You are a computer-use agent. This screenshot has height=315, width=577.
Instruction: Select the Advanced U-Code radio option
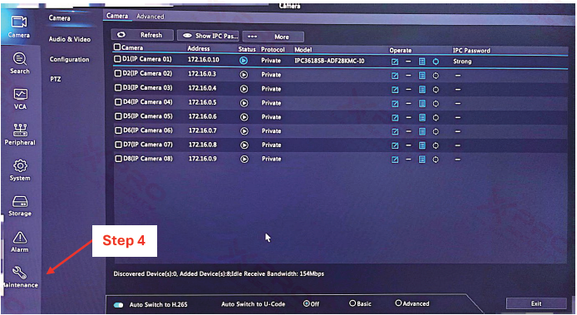pyautogui.click(x=398, y=303)
